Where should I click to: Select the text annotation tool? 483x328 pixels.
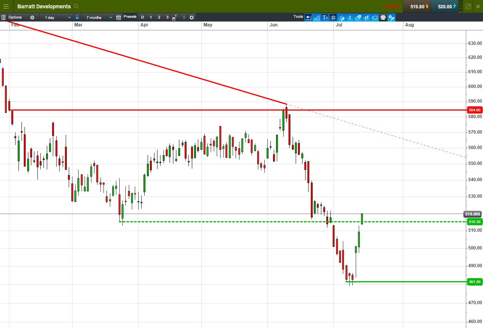tap(325, 17)
